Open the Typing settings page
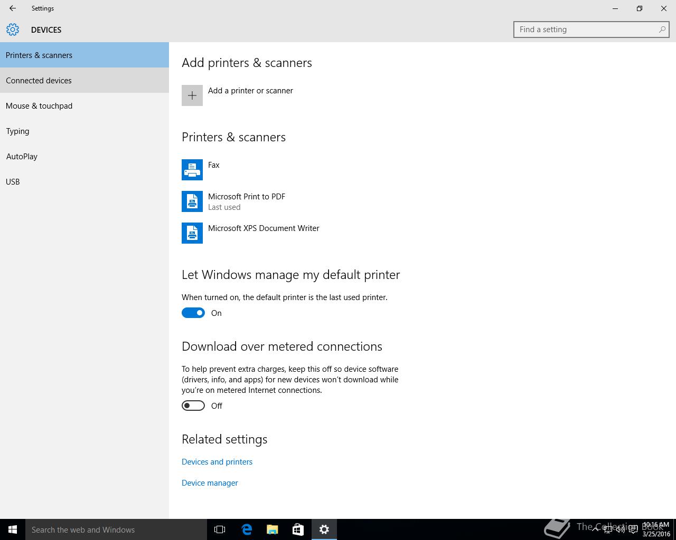676x540 pixels. click(17, 131)
